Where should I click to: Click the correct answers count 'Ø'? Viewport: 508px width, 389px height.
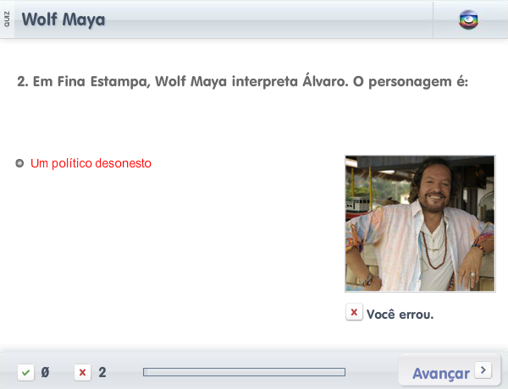coord(45,372)
